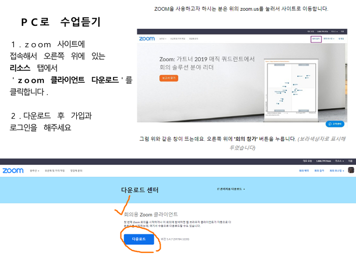Click 지원 on the download center top bar
The width and height of the screenshot is (356, 254).
pyautogui.click(x=350, y=161)
